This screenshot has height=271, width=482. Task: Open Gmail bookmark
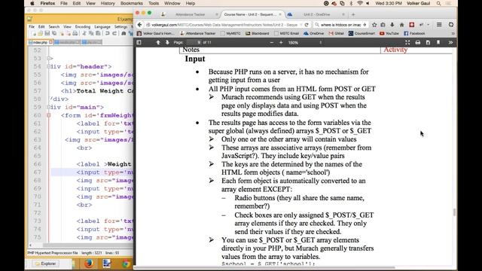[x=336, y=33]
